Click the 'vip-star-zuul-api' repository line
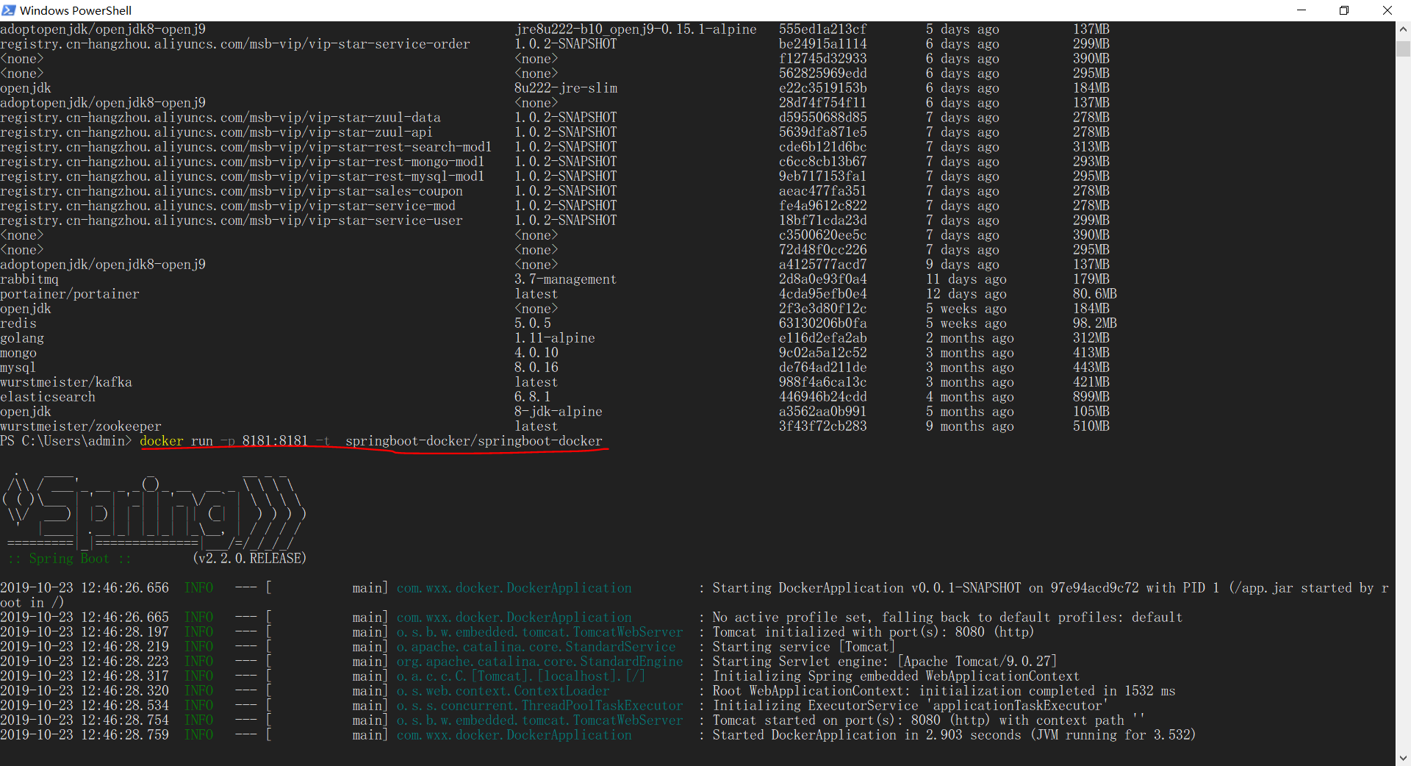 (217, 132)
